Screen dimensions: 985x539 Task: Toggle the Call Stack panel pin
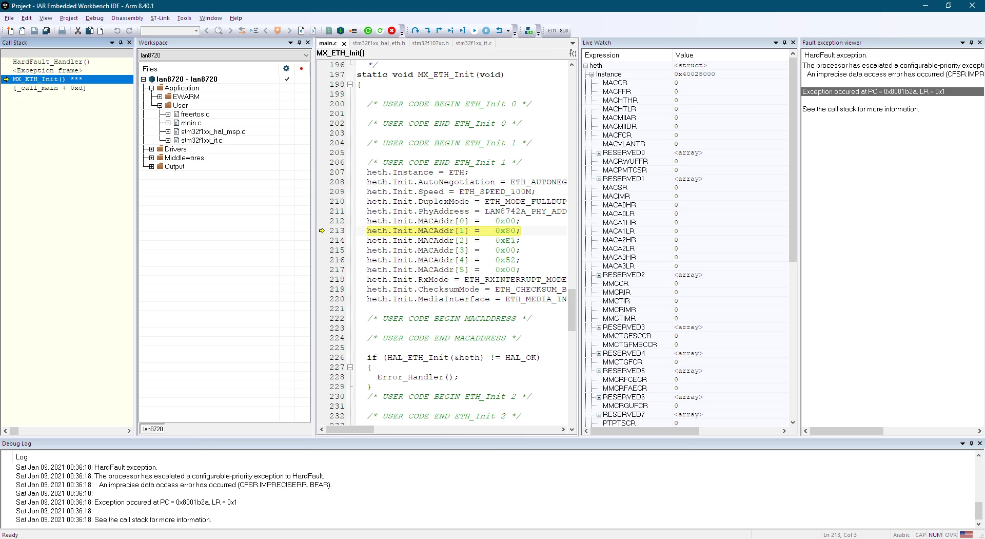[x=121, y=43]
